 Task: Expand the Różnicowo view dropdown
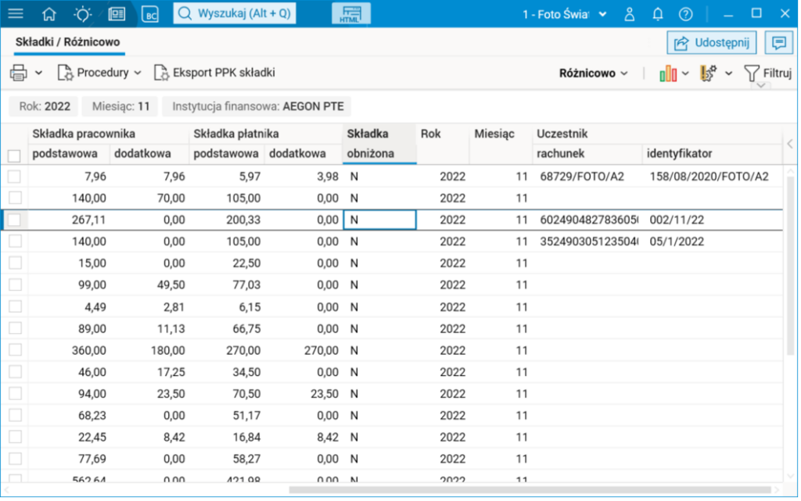pyautogui.click(x=593, y=73)
